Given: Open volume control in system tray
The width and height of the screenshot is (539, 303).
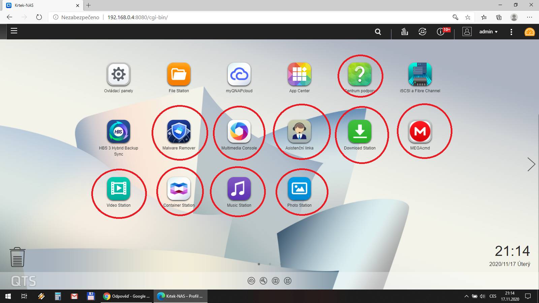Looking at the screenshot, I should 482,296.
